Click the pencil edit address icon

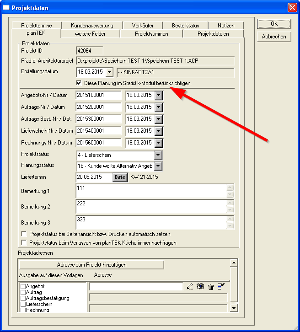point(190,287)
